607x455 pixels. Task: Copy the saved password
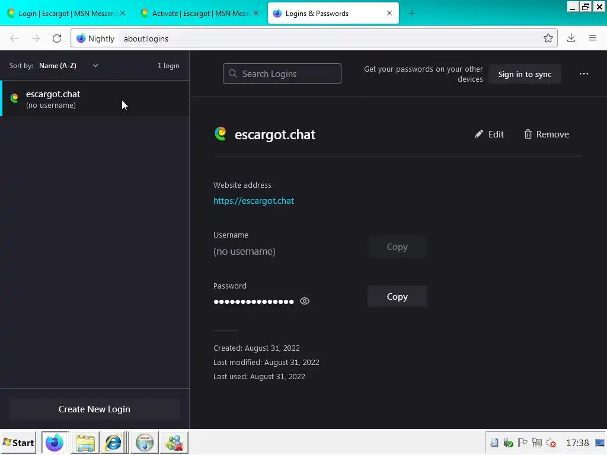[397, 296]
